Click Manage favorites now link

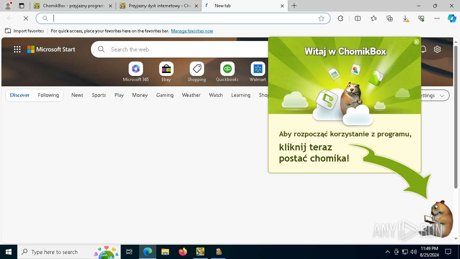[x=192, y=31]
